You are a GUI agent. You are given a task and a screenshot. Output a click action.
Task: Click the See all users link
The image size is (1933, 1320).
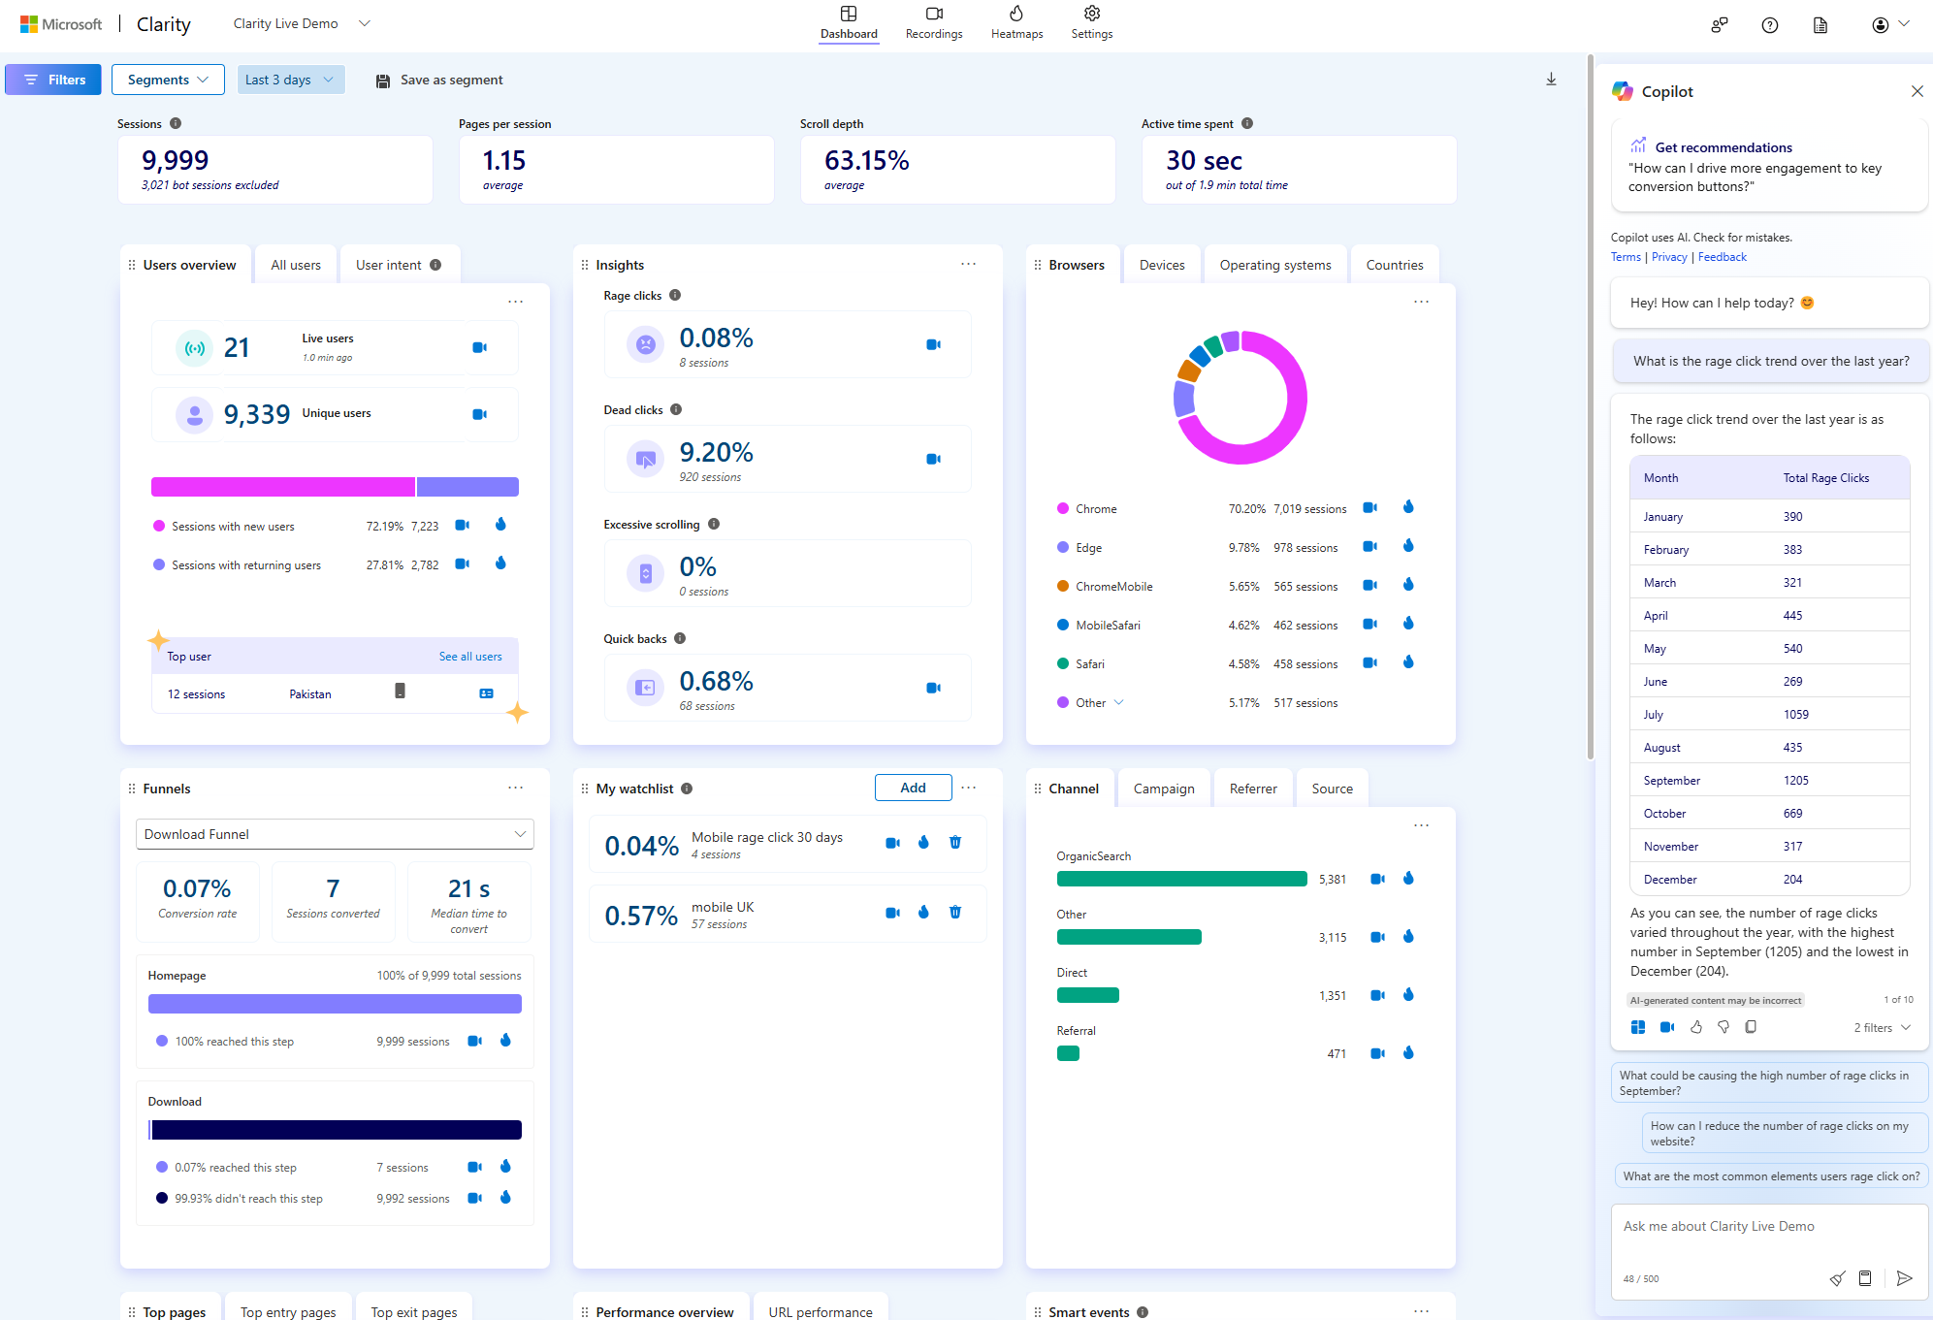[470, 657]
